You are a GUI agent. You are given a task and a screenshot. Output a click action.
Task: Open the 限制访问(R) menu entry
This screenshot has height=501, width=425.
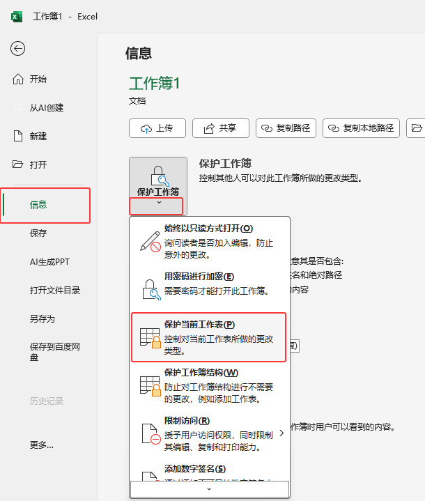209,433
